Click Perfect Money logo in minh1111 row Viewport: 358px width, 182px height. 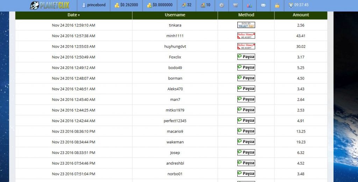[246, 36]
